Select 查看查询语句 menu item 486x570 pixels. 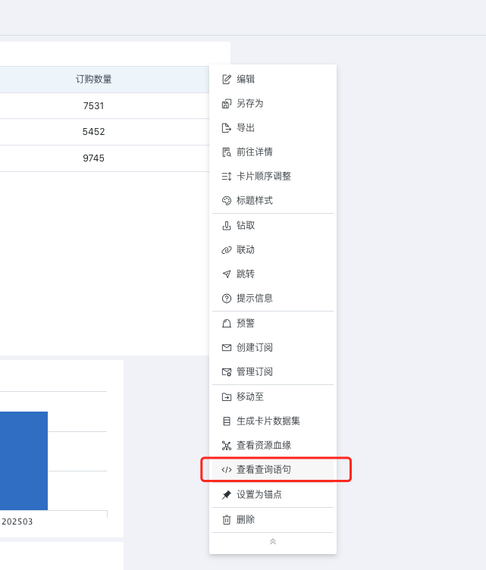click(273, 470)
